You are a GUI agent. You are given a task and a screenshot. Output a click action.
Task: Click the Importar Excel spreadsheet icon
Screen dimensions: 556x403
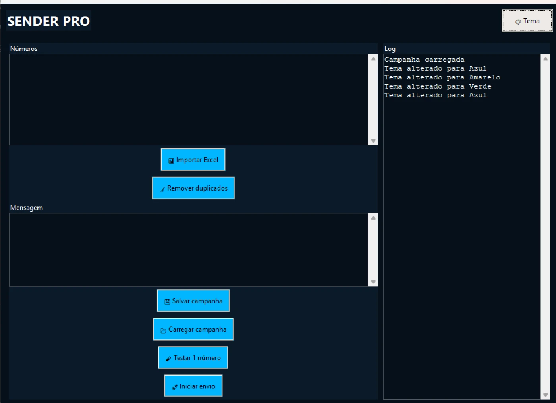(x=171, y=161)
